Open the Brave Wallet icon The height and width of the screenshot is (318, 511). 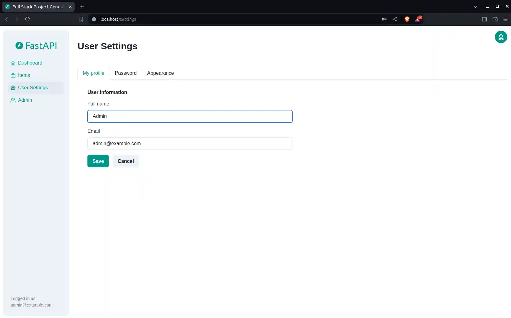pyautogui.click(x=495, y=19)
